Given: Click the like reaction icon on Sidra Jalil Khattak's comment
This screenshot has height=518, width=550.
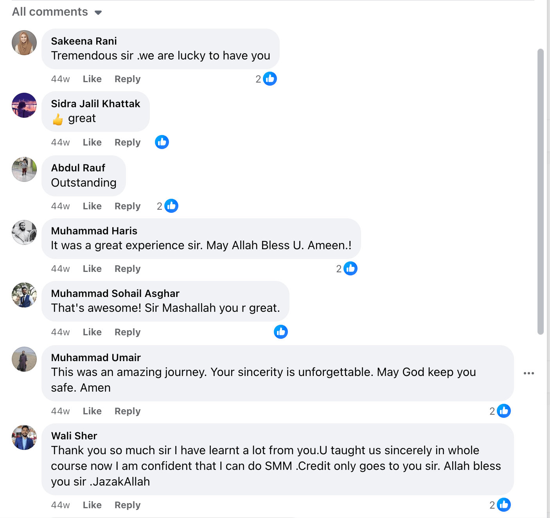Looking at the screenshot, I should 162,142.
